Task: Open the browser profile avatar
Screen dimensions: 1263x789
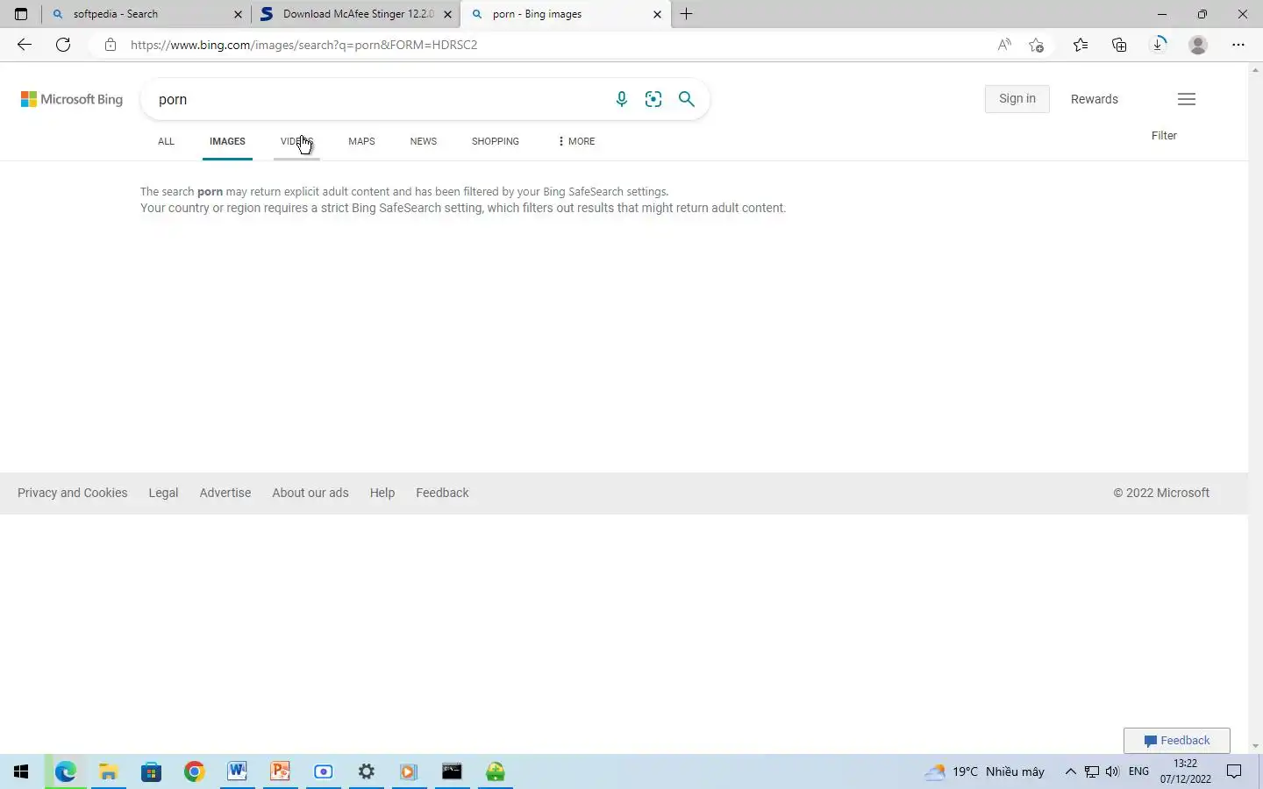Action: click(1198, 45)
